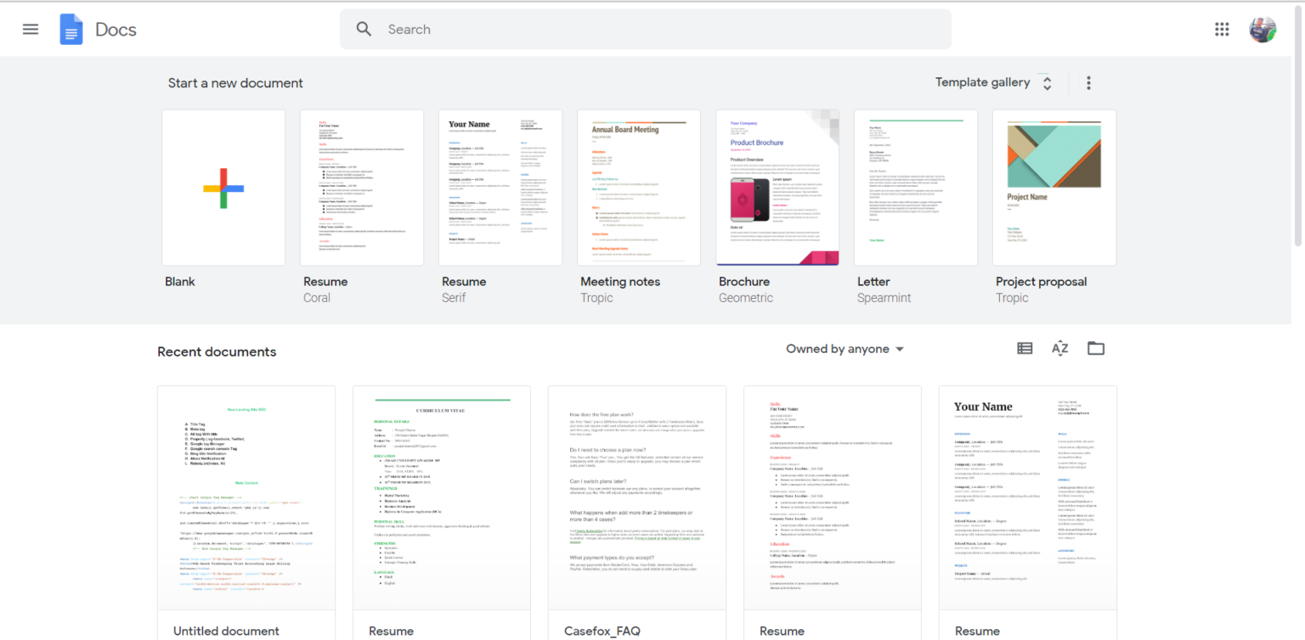Open the Casefox_FAQ document
The width and height of the screenshot is (1305, 640).
[x=636, y=501]
